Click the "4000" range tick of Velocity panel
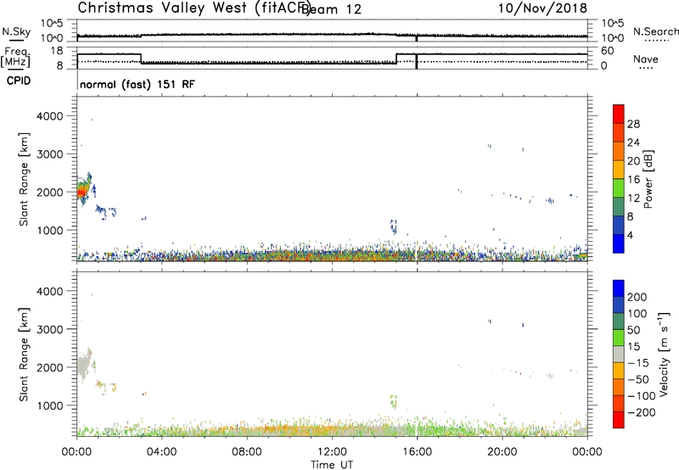Screen dimensions: 679x470 pyautogui.click(x=49, y=291)
